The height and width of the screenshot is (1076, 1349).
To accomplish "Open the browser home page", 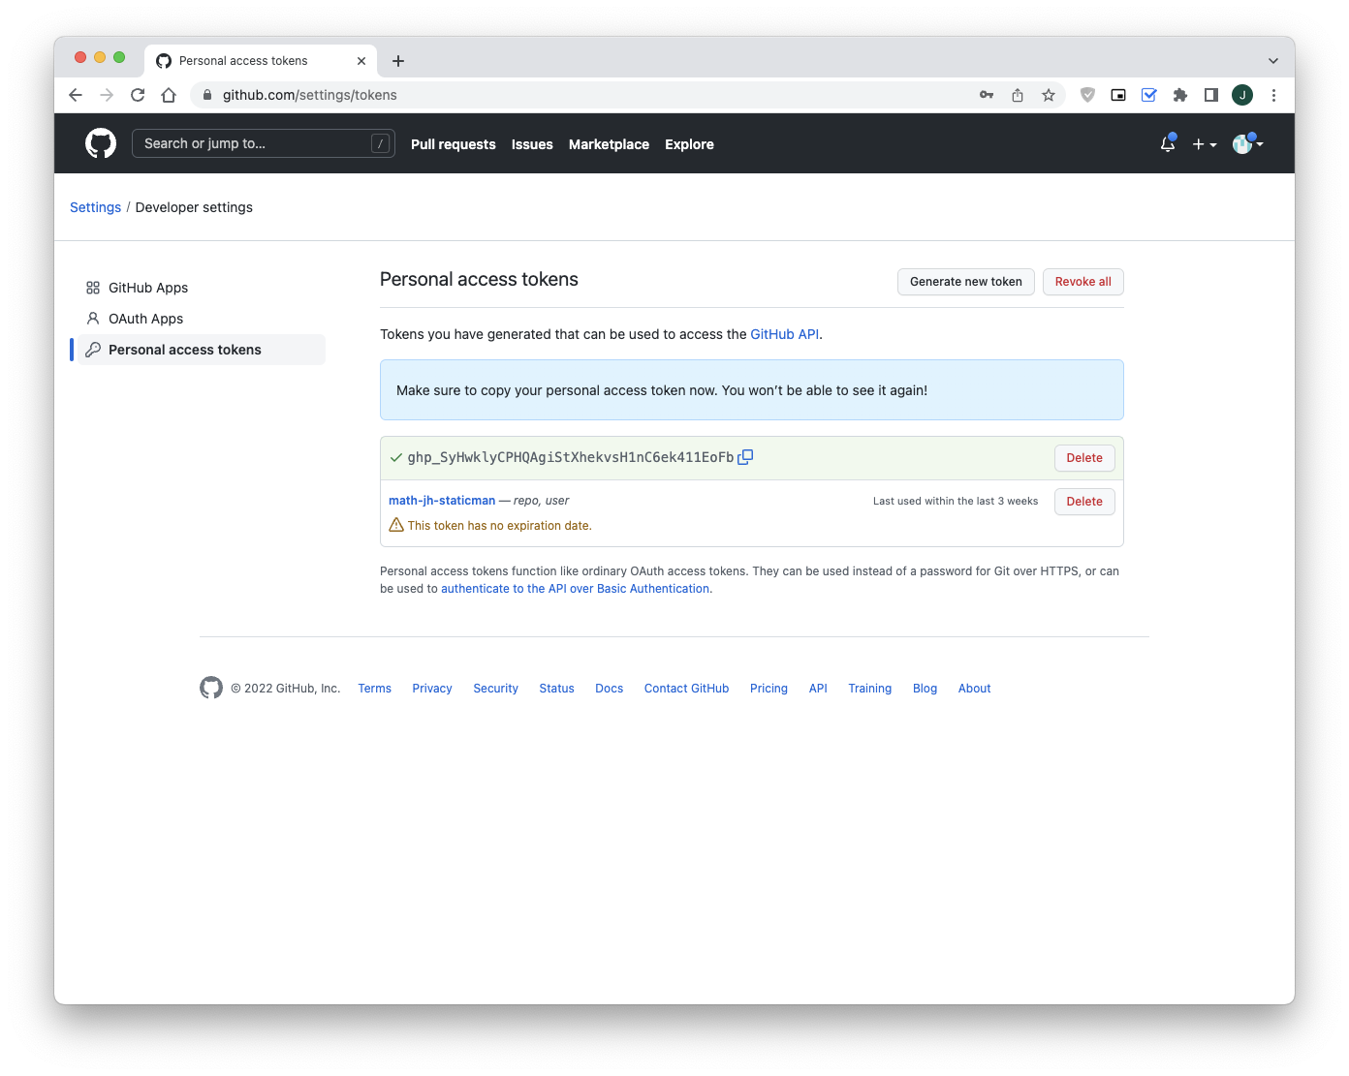I will [169, 95].
